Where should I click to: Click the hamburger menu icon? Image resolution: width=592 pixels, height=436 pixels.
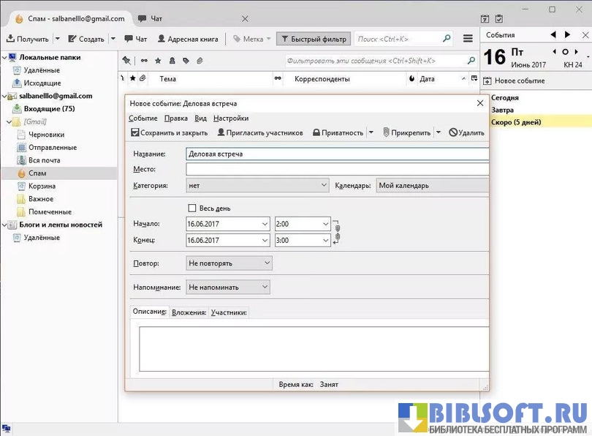tap(468, 39)
